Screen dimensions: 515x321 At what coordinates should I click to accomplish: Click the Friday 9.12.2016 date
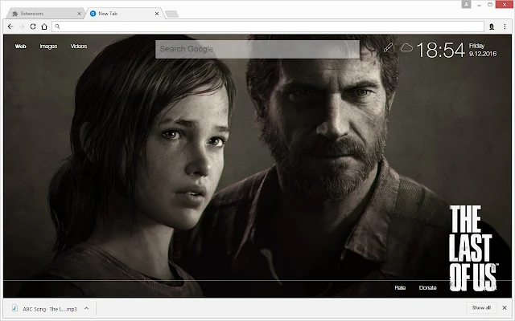483,50
